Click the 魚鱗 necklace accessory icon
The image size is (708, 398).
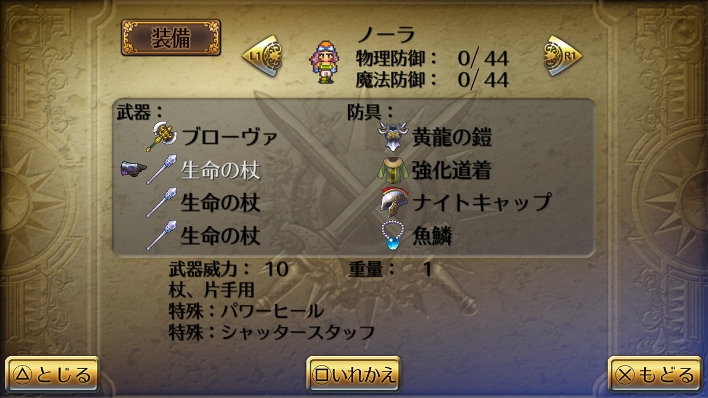pyautogui.click(x=392, y=235)
